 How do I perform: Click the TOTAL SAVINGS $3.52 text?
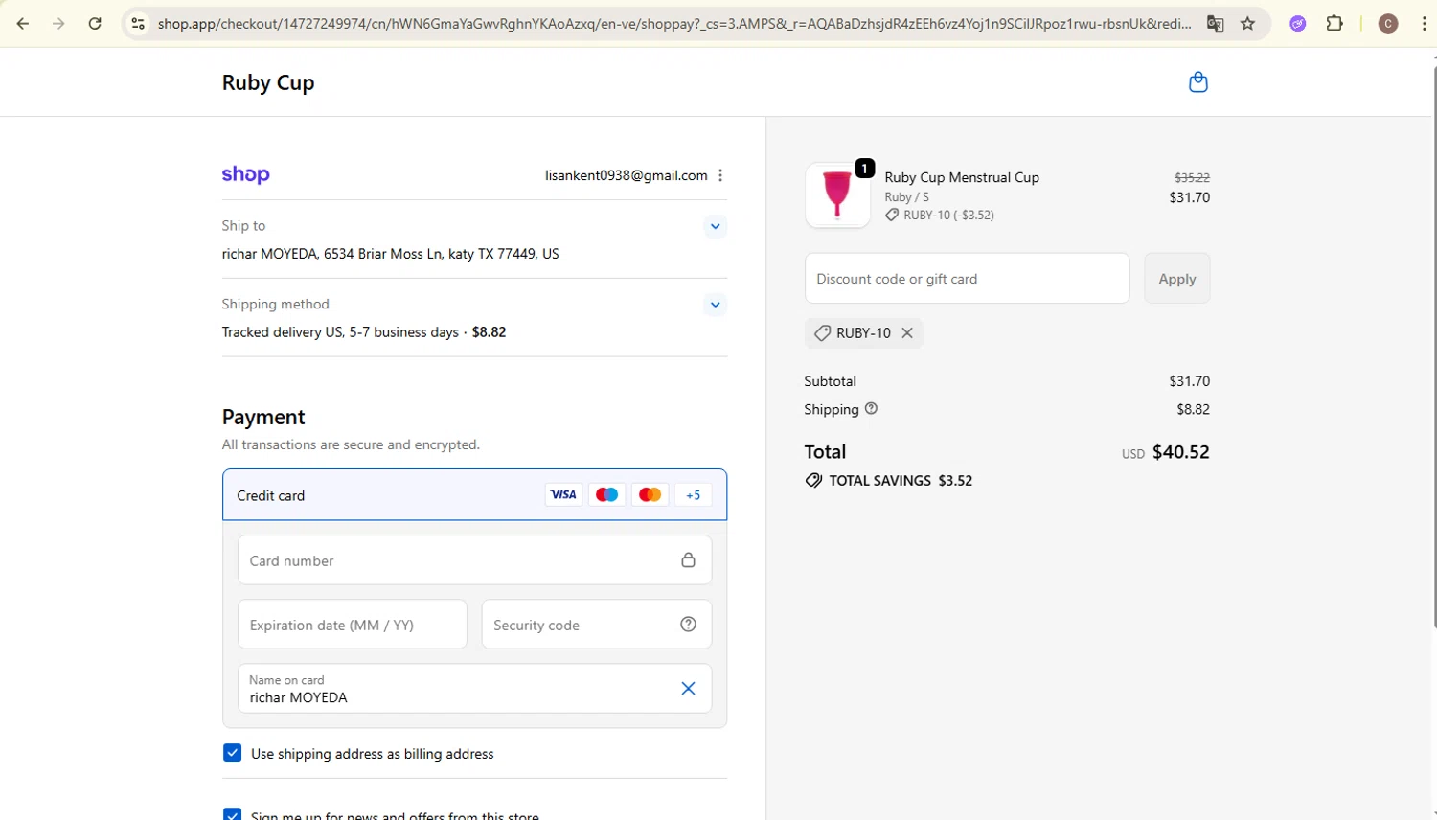[901, 481]
